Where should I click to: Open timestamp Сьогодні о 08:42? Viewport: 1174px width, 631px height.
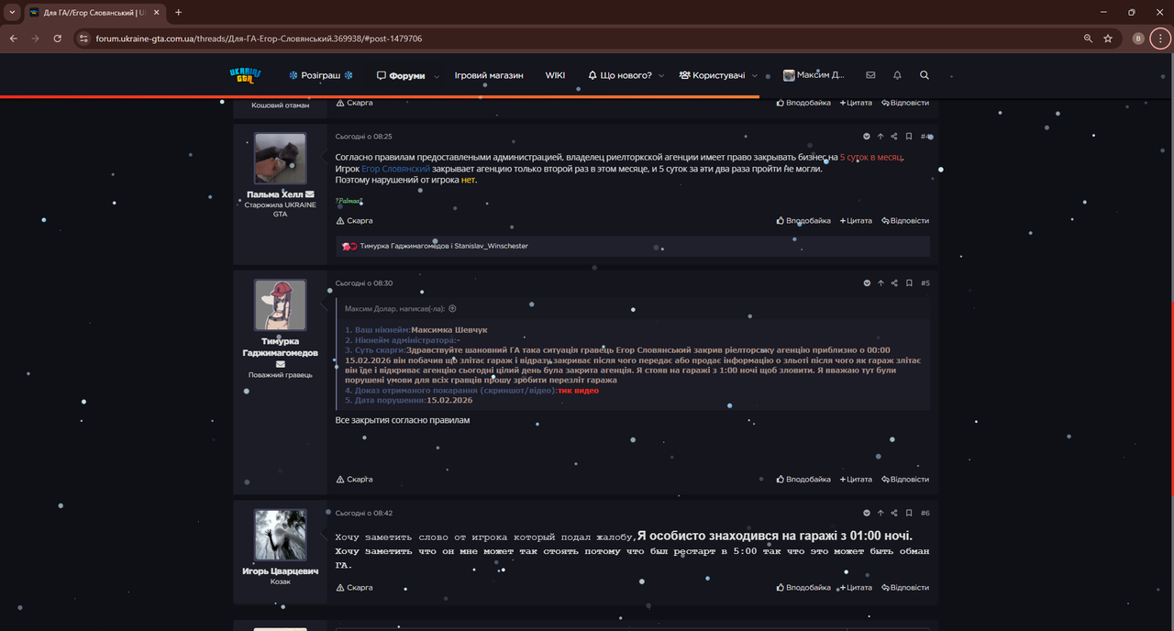[364, 514]
